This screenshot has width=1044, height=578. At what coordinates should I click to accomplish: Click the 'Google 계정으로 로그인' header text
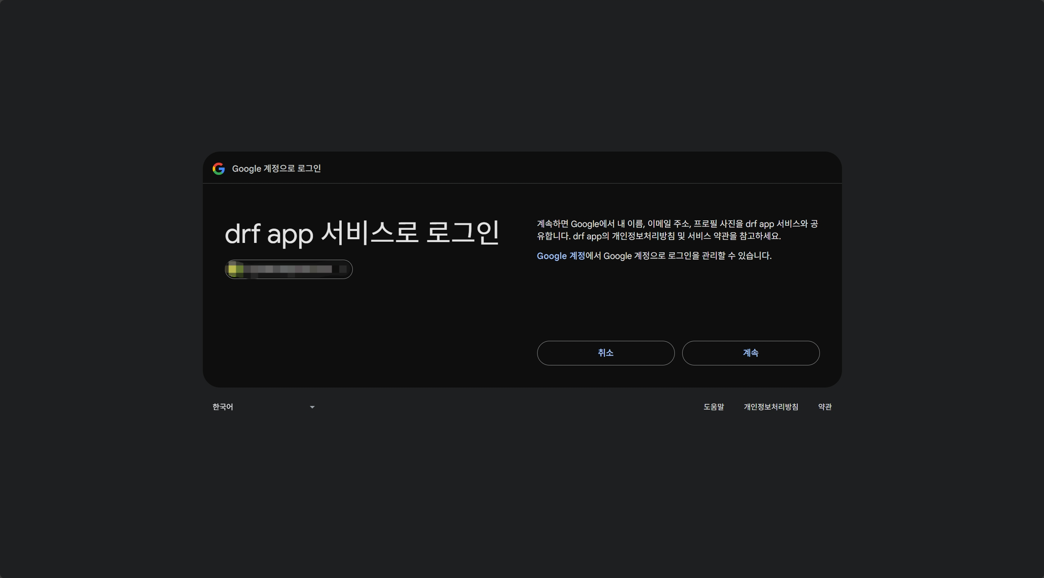276,169
